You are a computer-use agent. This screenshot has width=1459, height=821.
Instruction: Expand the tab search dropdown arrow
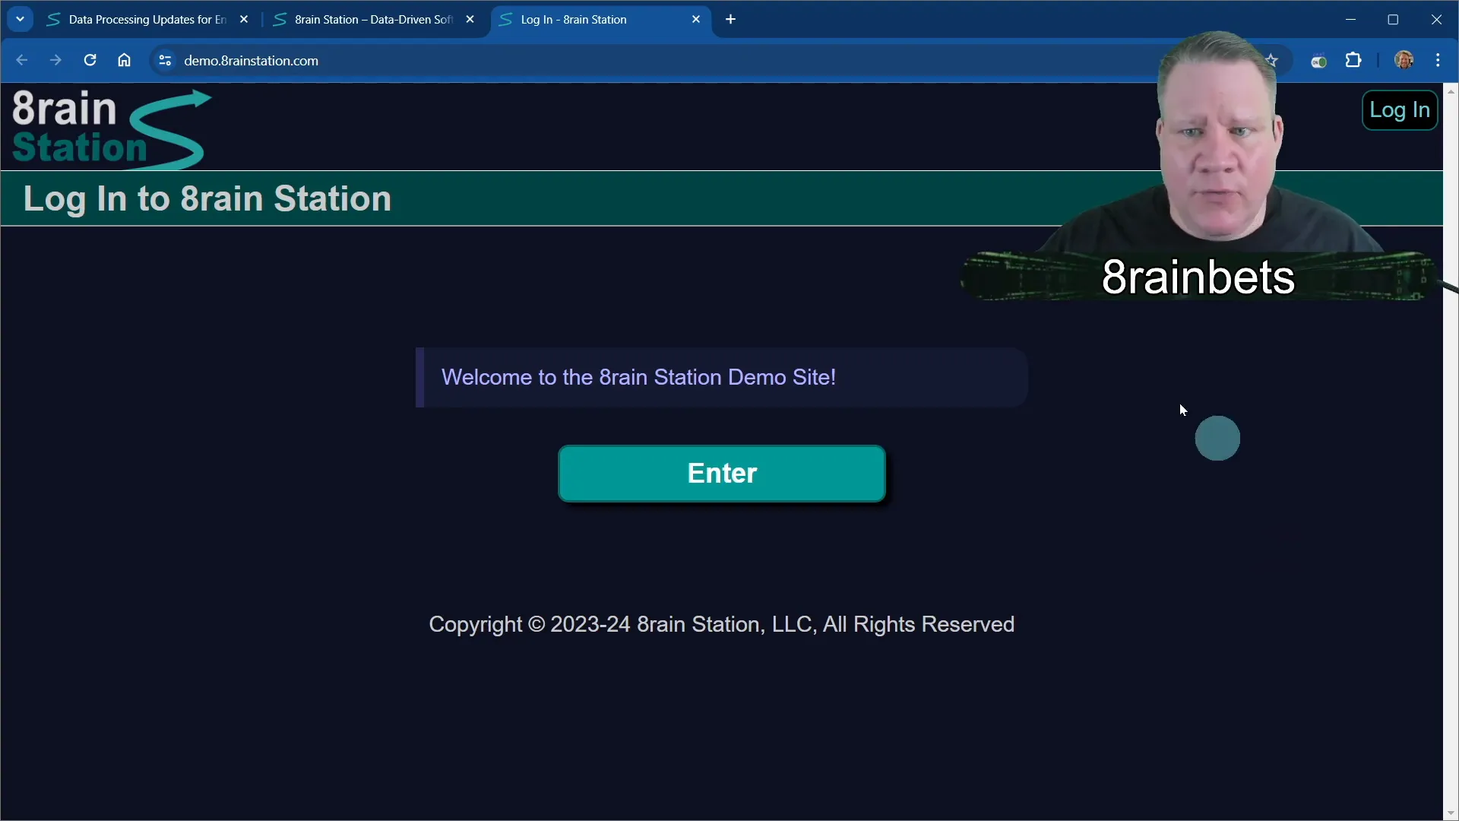point(21,20)
